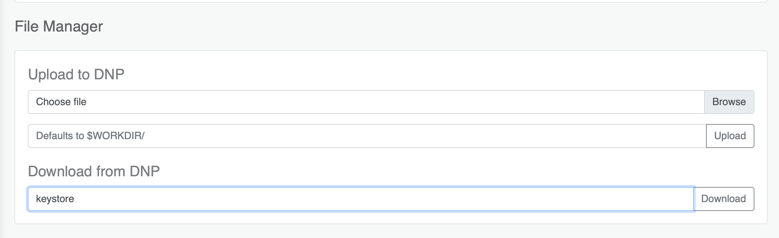Focus the Choose file field
Screen dimensions: 779x238
366,102
